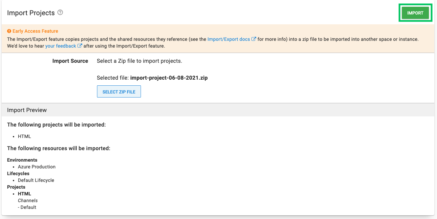The width and height of the screenshot is (437, 219).
Task: Click the Default Lifecycle entry
Action: click(36, 180)
